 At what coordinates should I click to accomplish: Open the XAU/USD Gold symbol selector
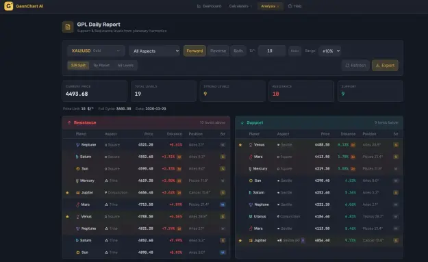pos(96,51)
